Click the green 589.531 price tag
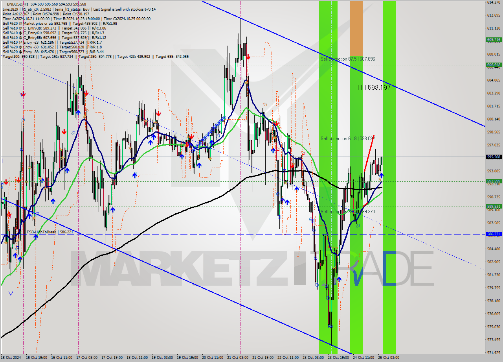The image size is (503, 362). pos(494,206)
